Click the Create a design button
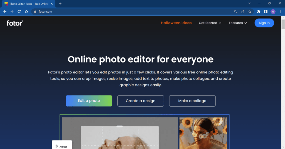This screenshot has height=149, width=285. point(141,101)
